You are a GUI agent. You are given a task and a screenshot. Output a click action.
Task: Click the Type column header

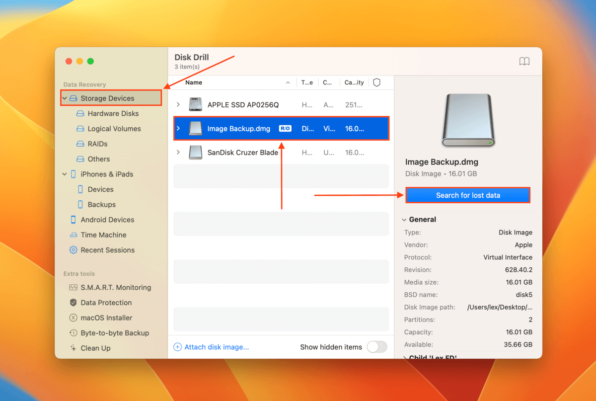pyautogui.click(x=307, y=82)
